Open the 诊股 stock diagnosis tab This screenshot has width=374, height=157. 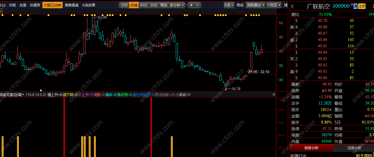pyautogui.click(x=12, y=5)
